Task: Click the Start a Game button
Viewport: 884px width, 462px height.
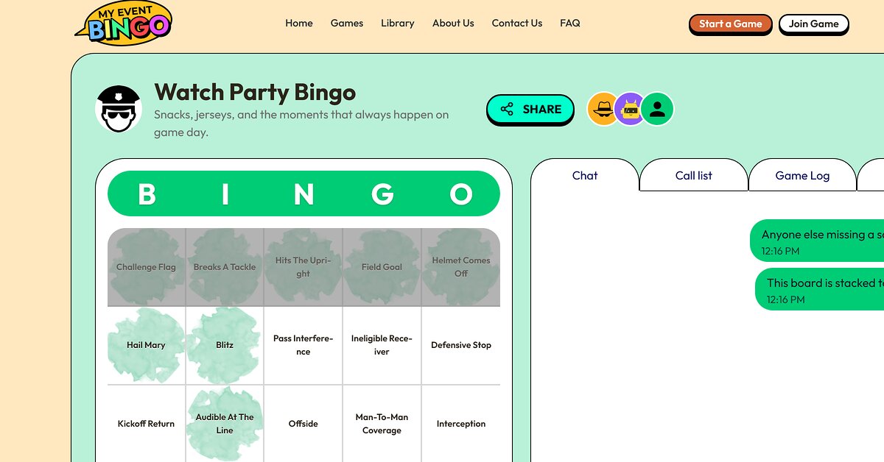Action: pos(731,24)
